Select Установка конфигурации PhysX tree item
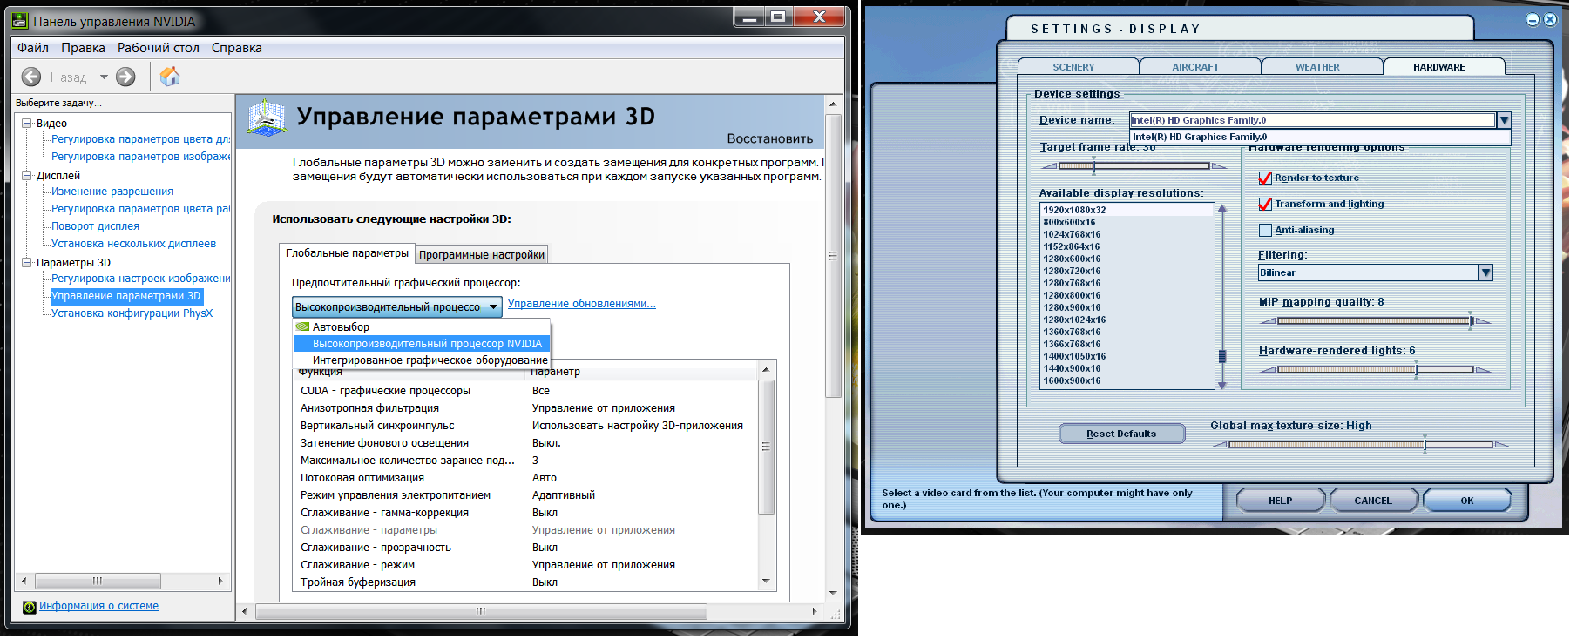 point(132,313)
